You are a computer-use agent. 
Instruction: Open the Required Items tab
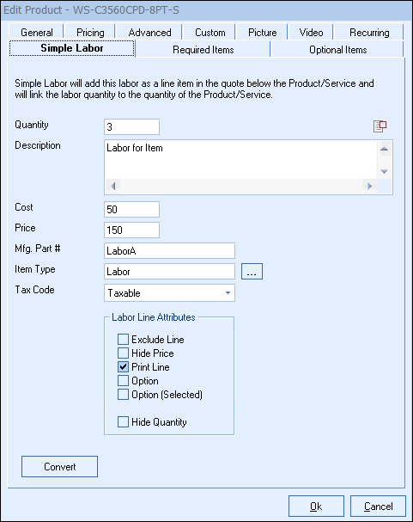point(203,50)
